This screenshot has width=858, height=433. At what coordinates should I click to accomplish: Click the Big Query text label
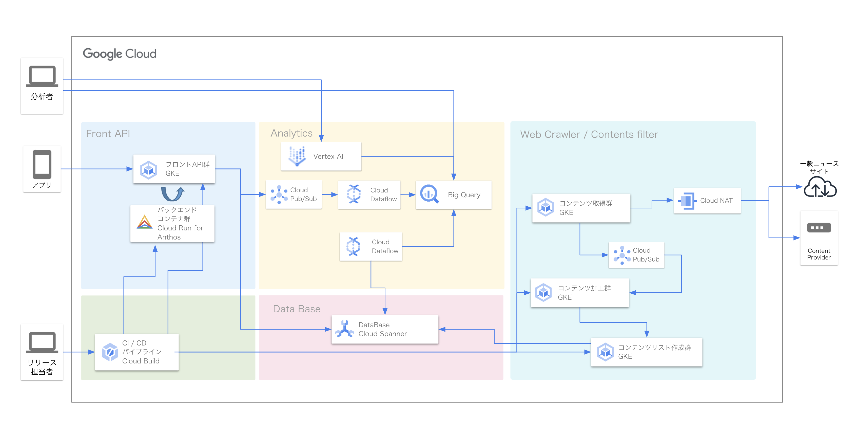[x=464, y=195]
